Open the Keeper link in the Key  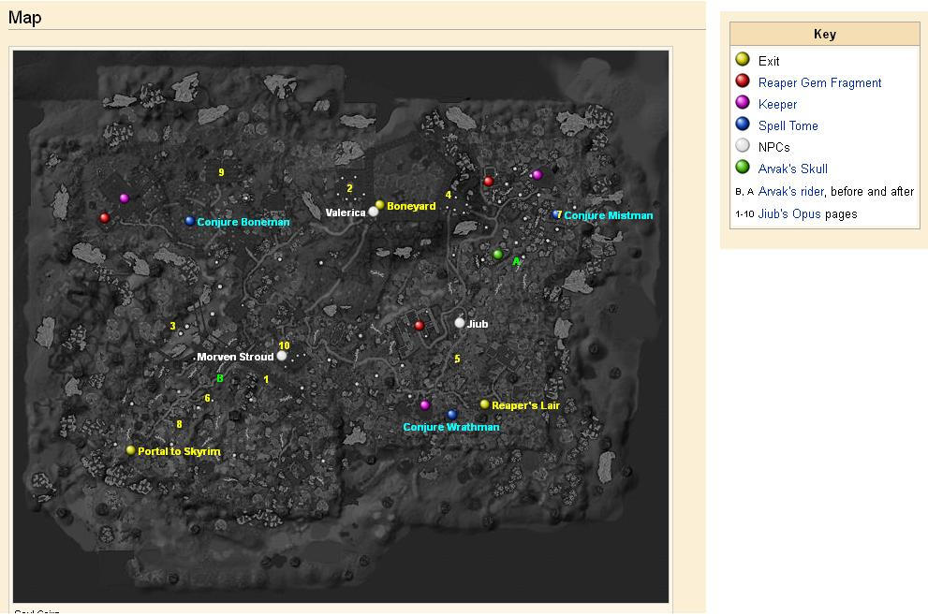pyautogui.click(x=777, y=104)
